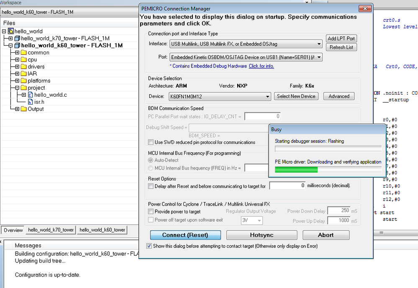Click the Files column header

pos(9,23)
